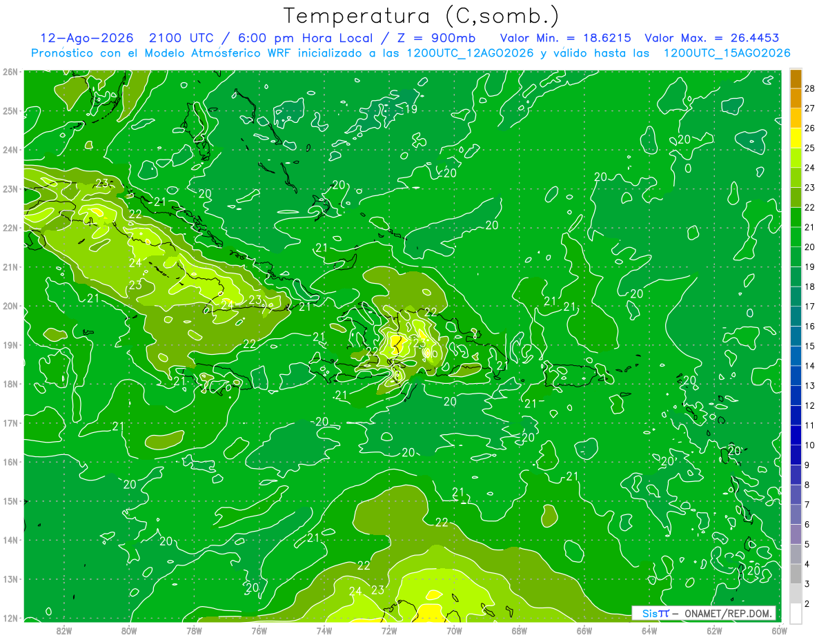This screenshot has width=828, height=640.
Task: Click the gray legend band between 3 and 4
Action: (796, 574)
